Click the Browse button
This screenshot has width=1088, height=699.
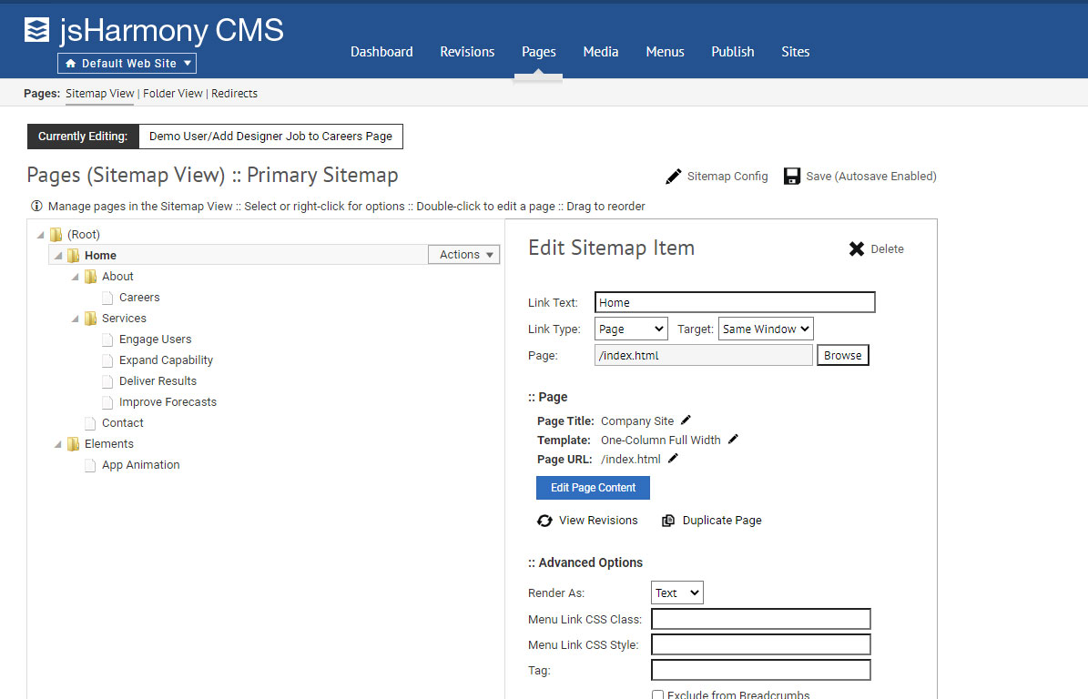(x=842, y=356)
